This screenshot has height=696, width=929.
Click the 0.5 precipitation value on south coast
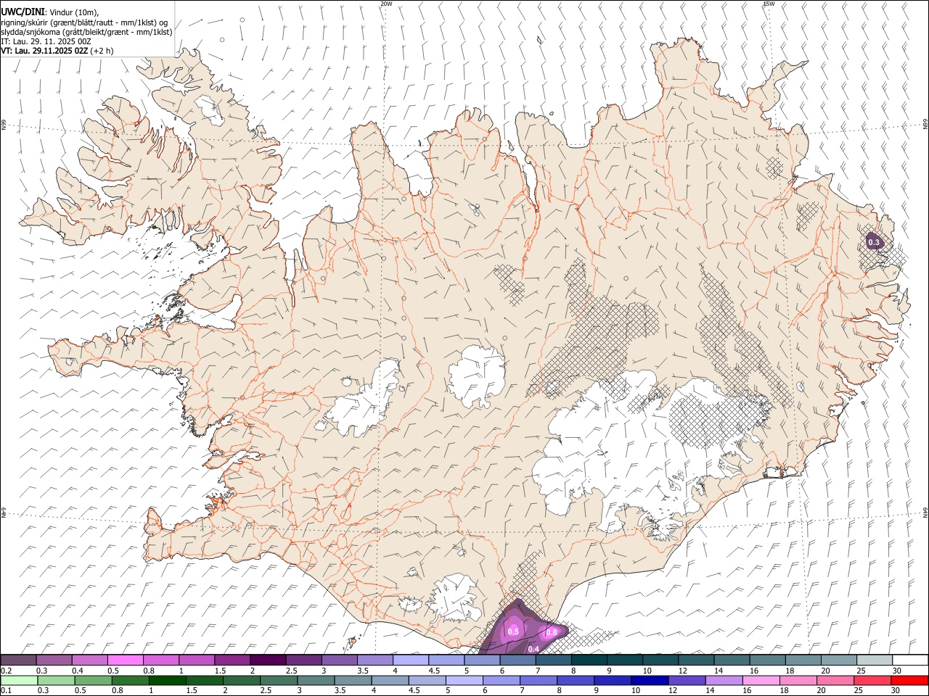pos(513,631)
